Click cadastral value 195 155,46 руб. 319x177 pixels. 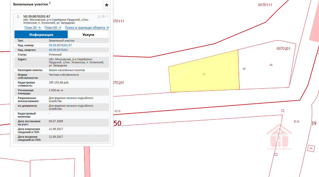(59, 82)
